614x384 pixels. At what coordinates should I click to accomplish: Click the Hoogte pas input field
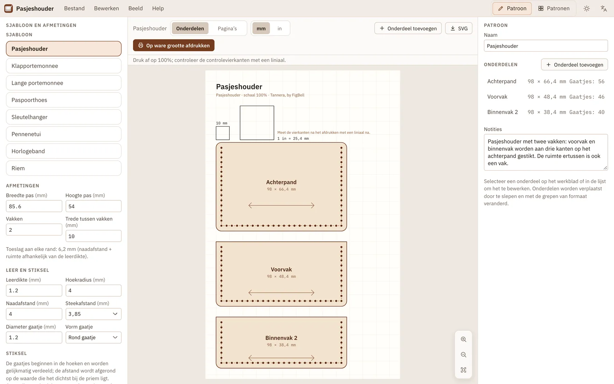(x=93, y=206)
